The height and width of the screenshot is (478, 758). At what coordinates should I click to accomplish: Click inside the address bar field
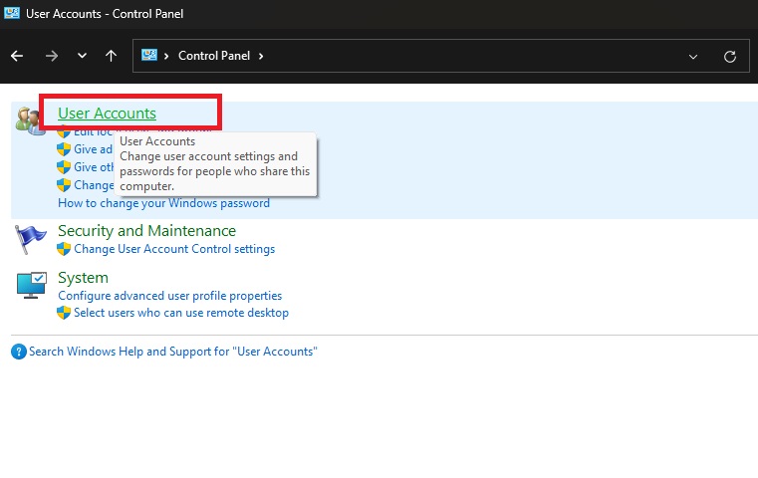point(441,56)
